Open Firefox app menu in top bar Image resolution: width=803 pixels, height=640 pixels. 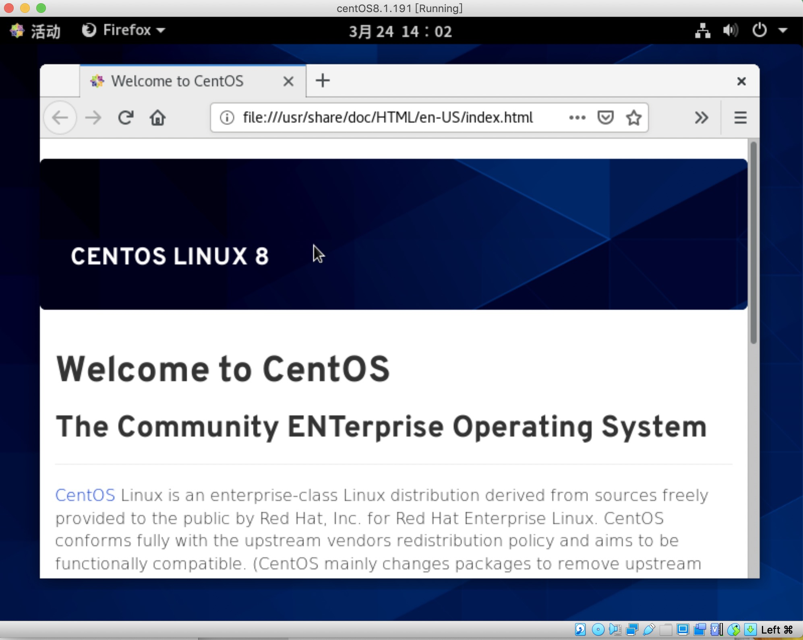[123, 30]
